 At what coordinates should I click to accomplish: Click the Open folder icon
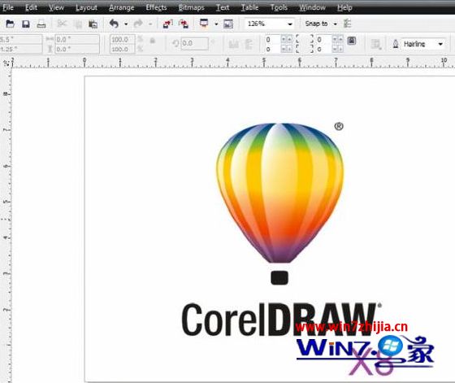10,24
